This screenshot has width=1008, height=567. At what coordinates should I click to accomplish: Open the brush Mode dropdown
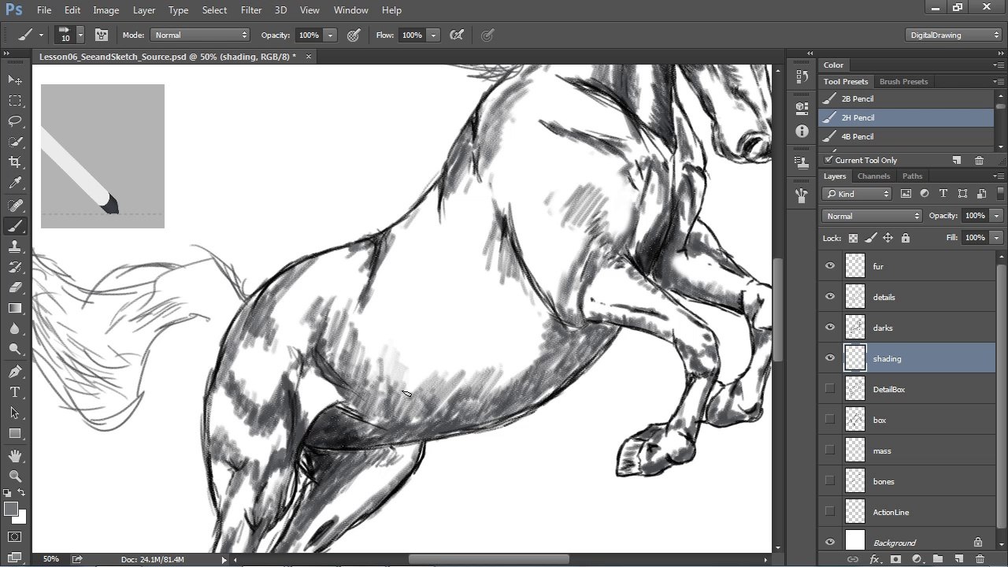click(x=200, y=35)
